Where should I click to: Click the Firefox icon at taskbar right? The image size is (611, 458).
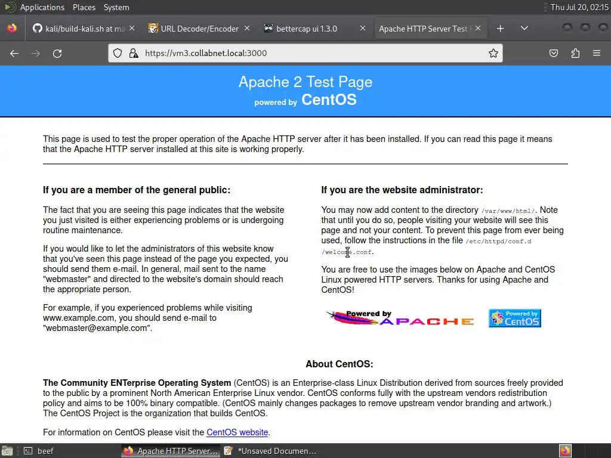coord(565,451)
